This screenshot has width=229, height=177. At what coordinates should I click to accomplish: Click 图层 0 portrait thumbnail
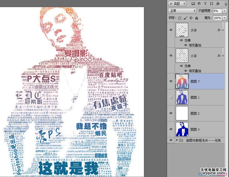182,129
